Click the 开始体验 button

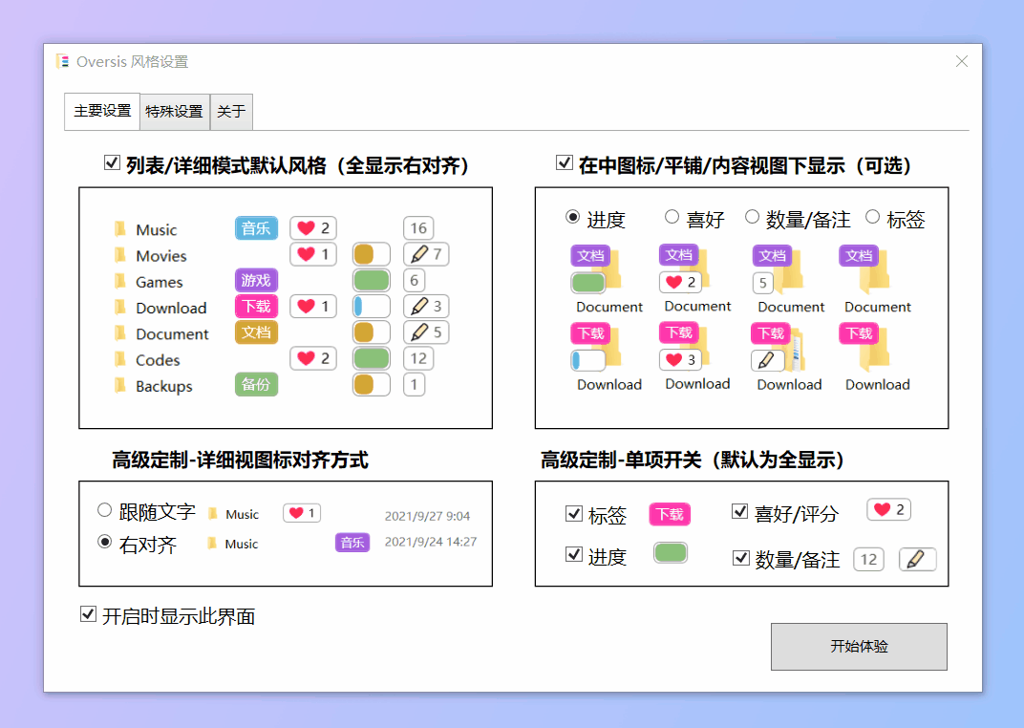858,647
